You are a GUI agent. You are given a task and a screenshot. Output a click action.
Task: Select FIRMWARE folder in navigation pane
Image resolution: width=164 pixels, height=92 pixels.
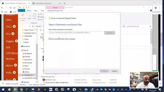click(x=28, y=36)
